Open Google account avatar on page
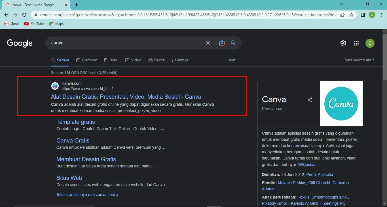 (370, 43)
